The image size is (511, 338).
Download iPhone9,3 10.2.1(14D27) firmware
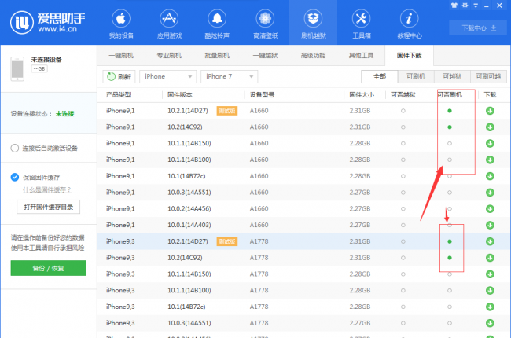tap(490, 241)
